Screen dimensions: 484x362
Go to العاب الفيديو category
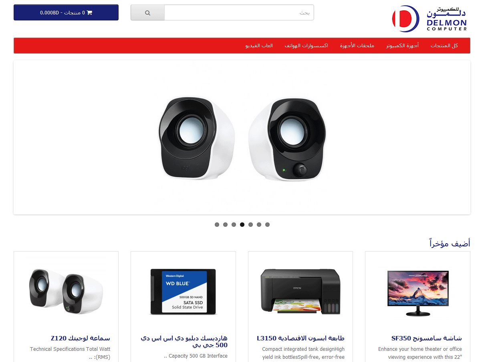click(x=259, y=46)
